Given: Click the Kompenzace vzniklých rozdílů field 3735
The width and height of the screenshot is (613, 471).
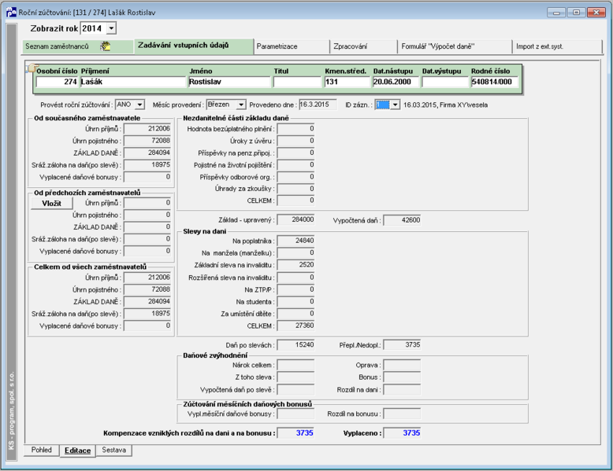Looking at the screenshot, I should (x=295, y=433).
